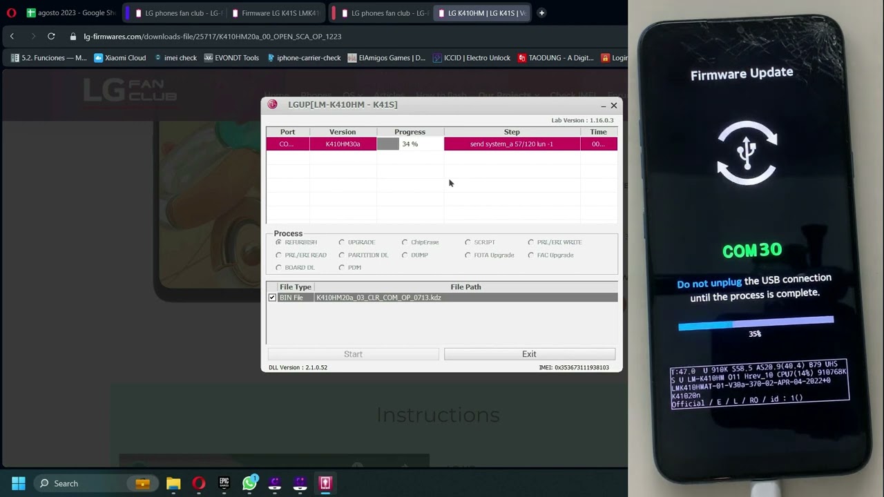This screenshot has height=497, width=884.
Task: Click the briefcase icon in taskbar search
Action: pos(142,483)
